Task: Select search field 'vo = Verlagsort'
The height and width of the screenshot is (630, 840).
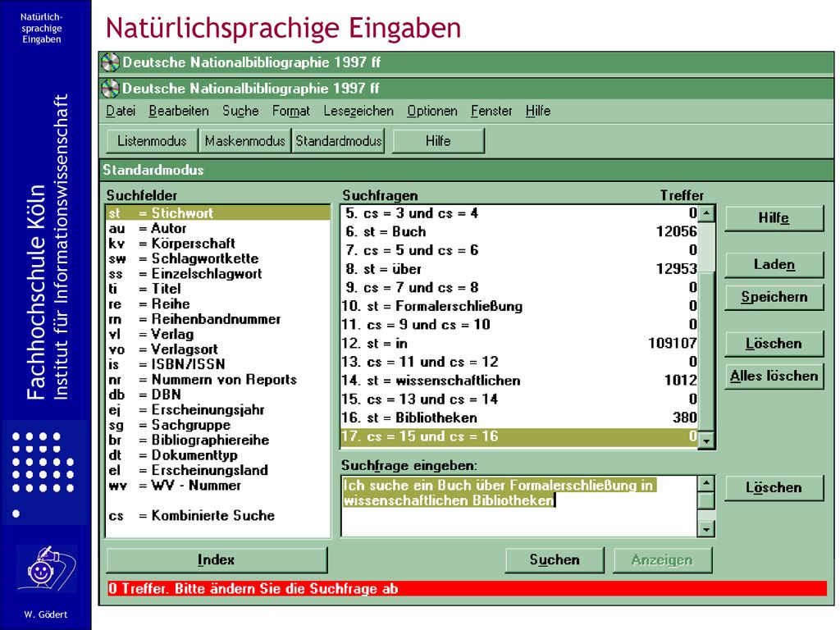Action: [218, 349]
